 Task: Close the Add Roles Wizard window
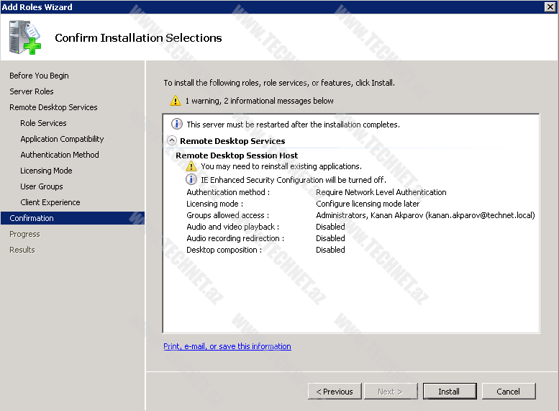(x=550, y=7)
